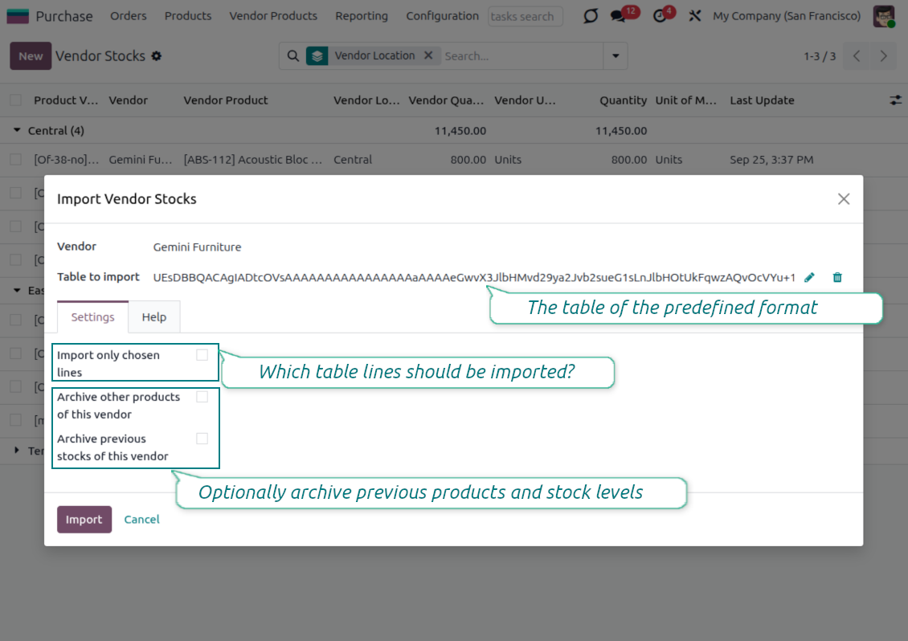
Task: Open the search filter dropdown arrow
Action: [616, 56]
